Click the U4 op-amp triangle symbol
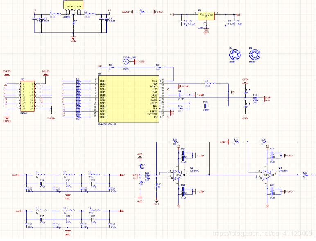Viewport: 316px width, 241px height. [x=267, y=175]
